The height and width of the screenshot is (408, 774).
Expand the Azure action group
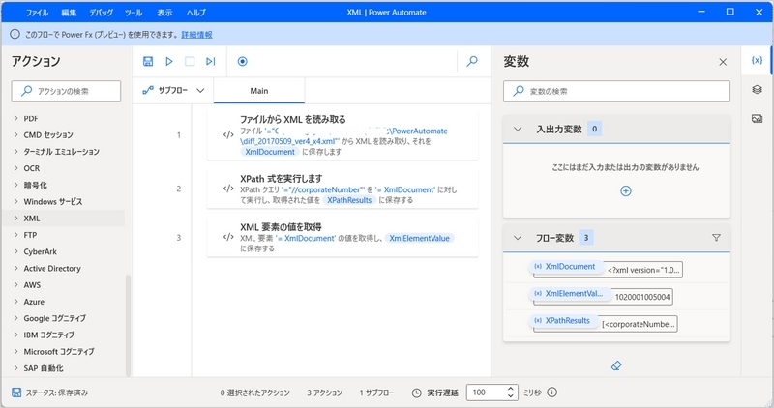click(x=15, y=302)
